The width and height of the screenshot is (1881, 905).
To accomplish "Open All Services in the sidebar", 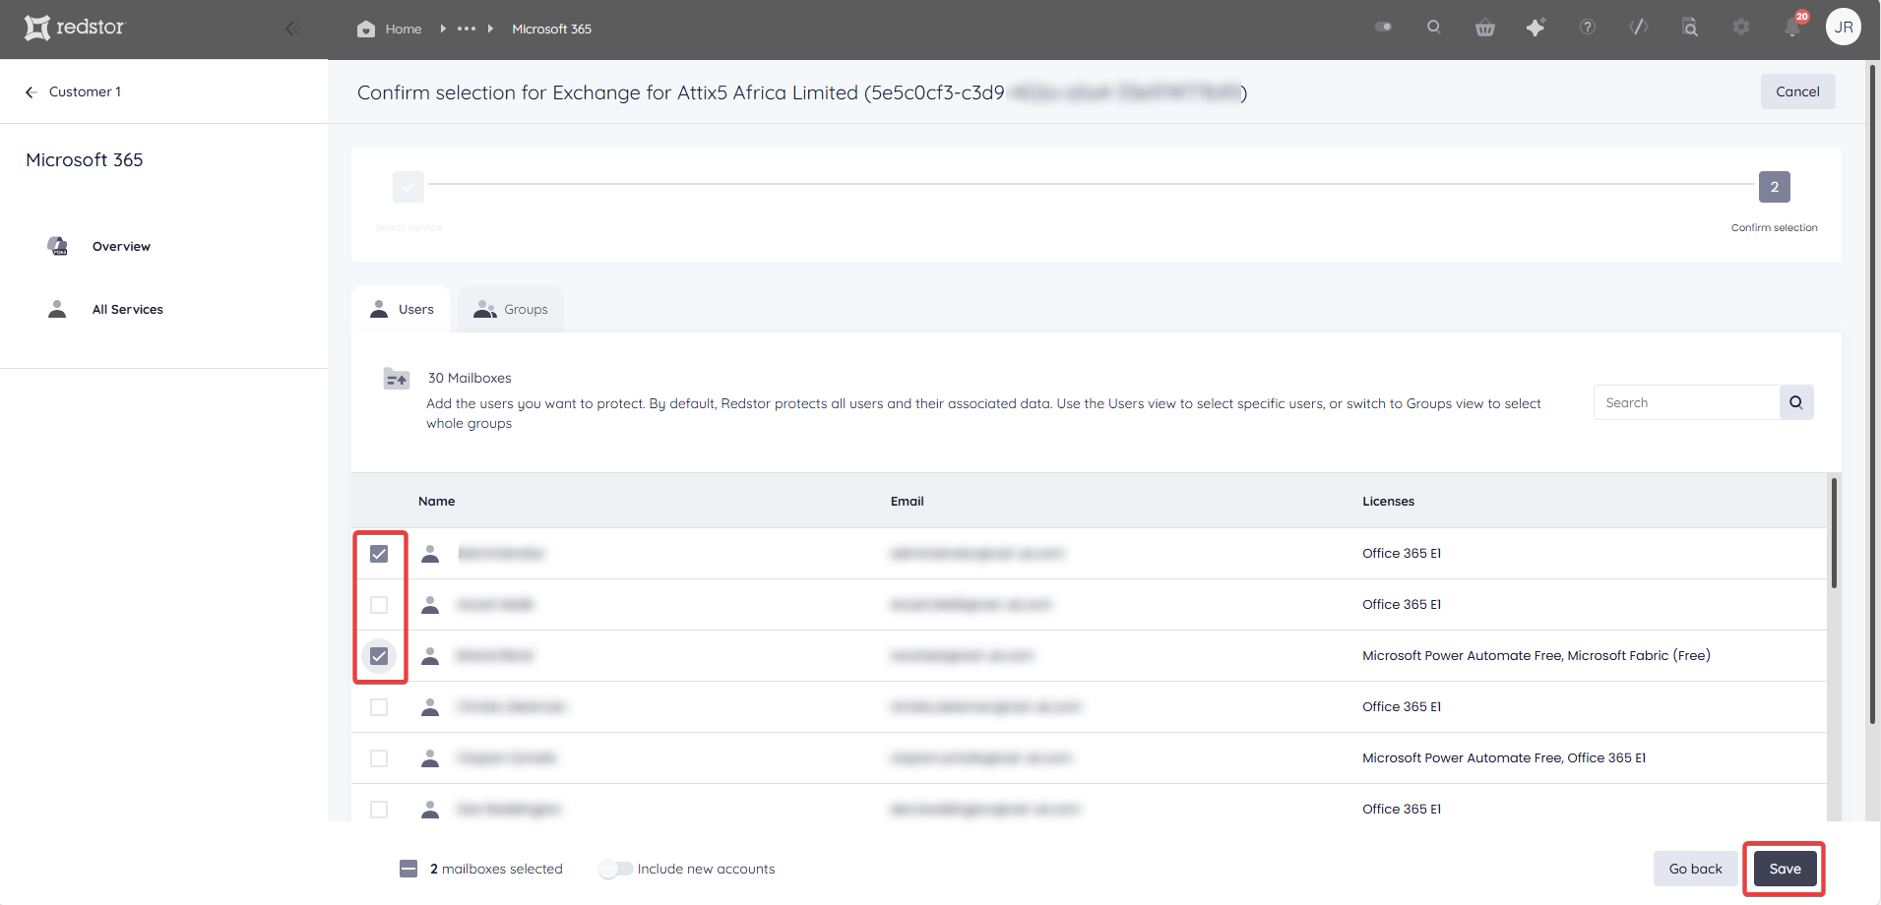I will (128, 310).
